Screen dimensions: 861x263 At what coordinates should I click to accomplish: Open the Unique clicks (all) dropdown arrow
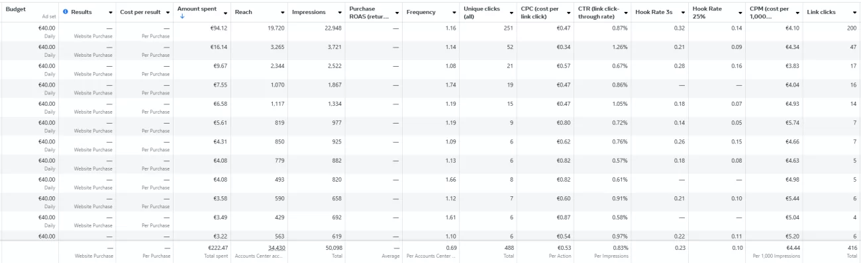click(512, 13)
